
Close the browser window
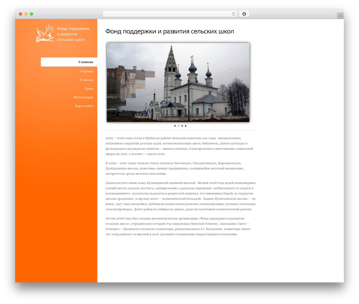pyautogui.click(x=20, y=14)
